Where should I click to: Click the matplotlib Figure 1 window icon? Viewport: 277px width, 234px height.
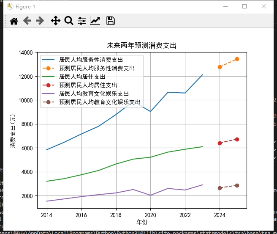pyautogui.click(x=10, y=6)
